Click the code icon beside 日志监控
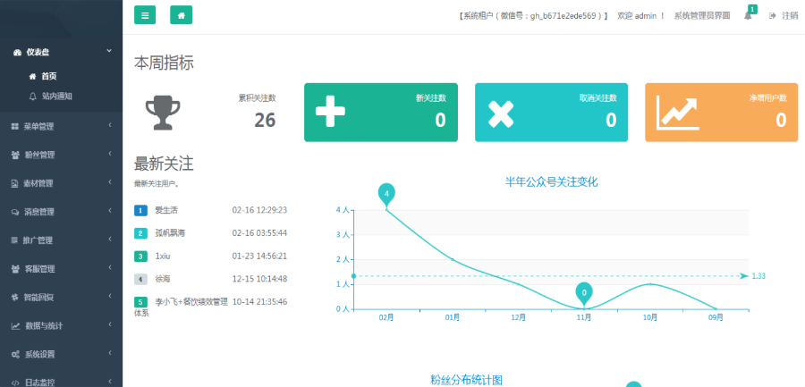The height and width of the screenshot is (387, 805). click(15, 383)
